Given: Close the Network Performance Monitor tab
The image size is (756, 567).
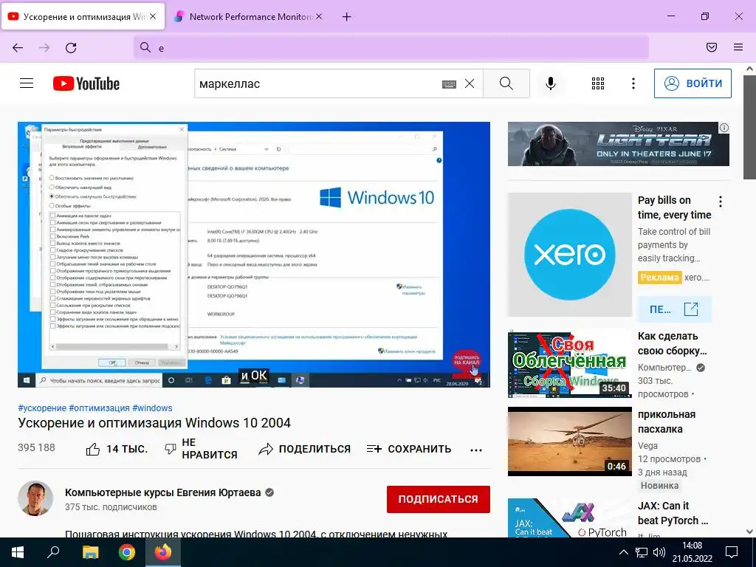Looking at the screenshot, I should [319, 16].
